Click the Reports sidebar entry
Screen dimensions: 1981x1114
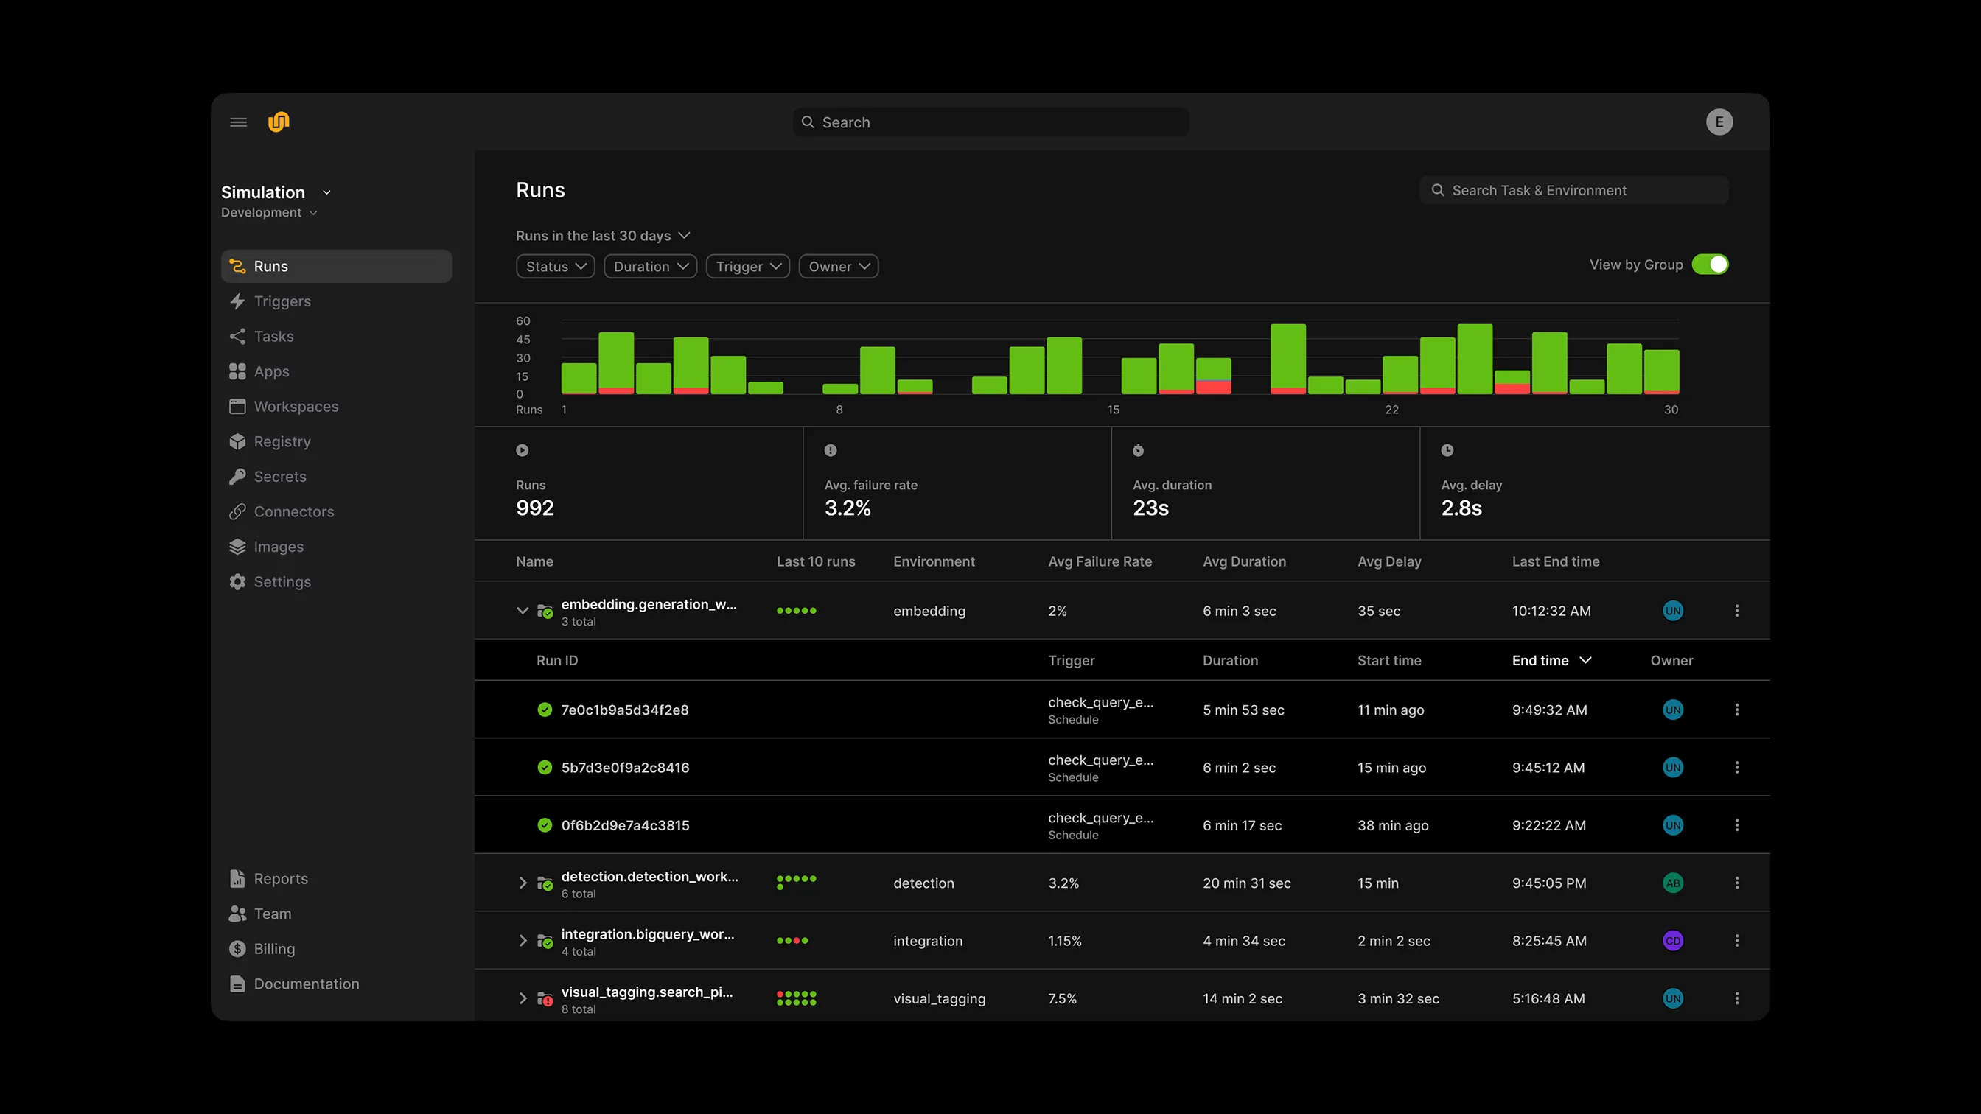coord(281,878)
